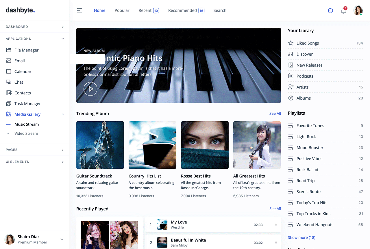Click the hamburger menu icon
This screenshot has height=249, width=370.
[x=79, y=10]
